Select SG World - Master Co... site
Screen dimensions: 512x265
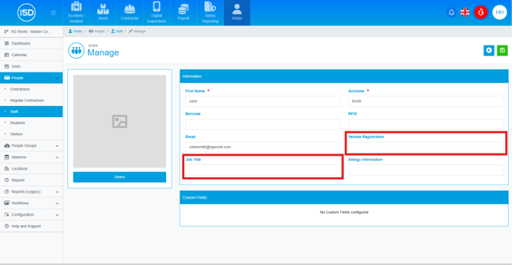pyautogui.click(x=31, y=32)
